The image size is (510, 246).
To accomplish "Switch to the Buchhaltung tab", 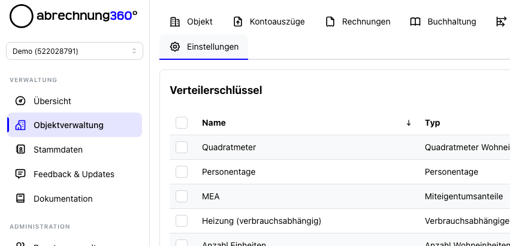I will click(443, 22).
